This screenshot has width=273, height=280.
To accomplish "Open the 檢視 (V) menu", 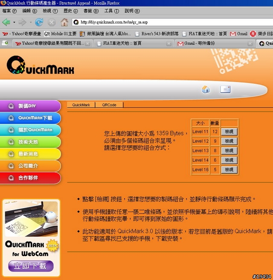I will tap(50, 11).
